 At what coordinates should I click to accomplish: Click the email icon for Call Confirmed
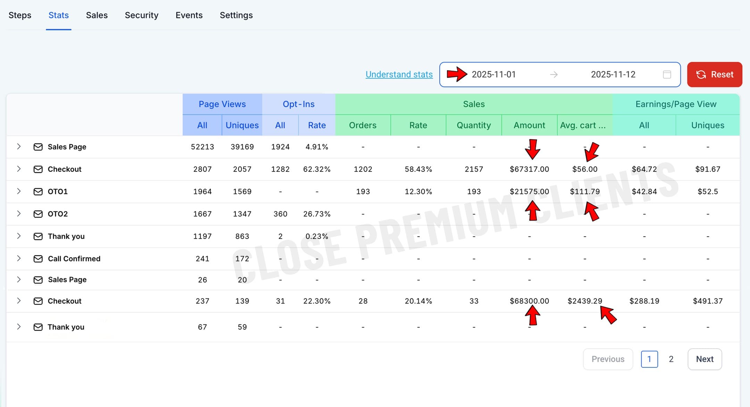[38, 259]
